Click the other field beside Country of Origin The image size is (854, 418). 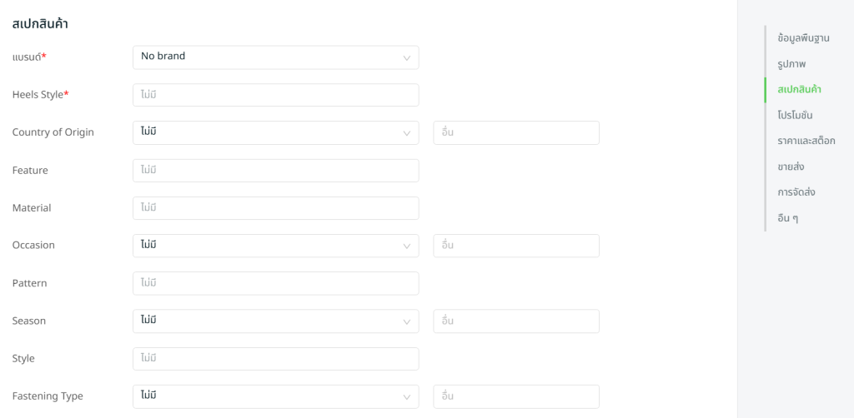coord(515,132)
